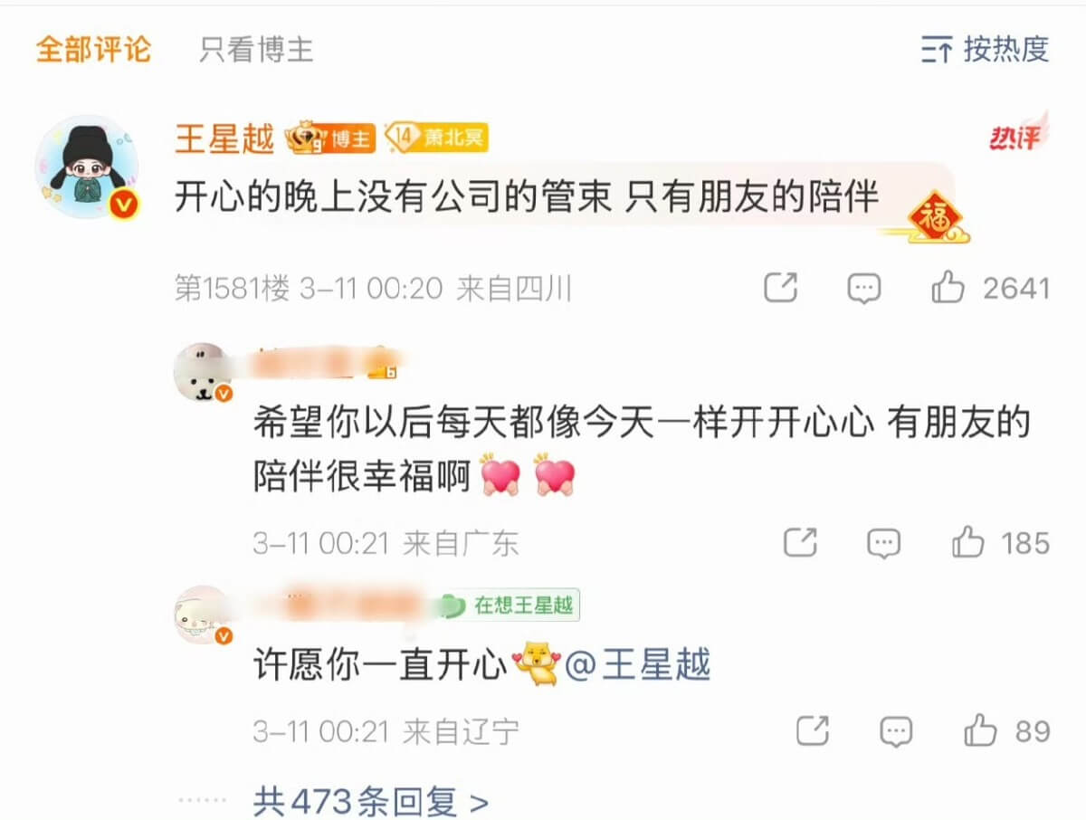This screenshot has width=1086, height=820.
Task: Reply to the comment from 广东
Action: click(x=883, y=543)
